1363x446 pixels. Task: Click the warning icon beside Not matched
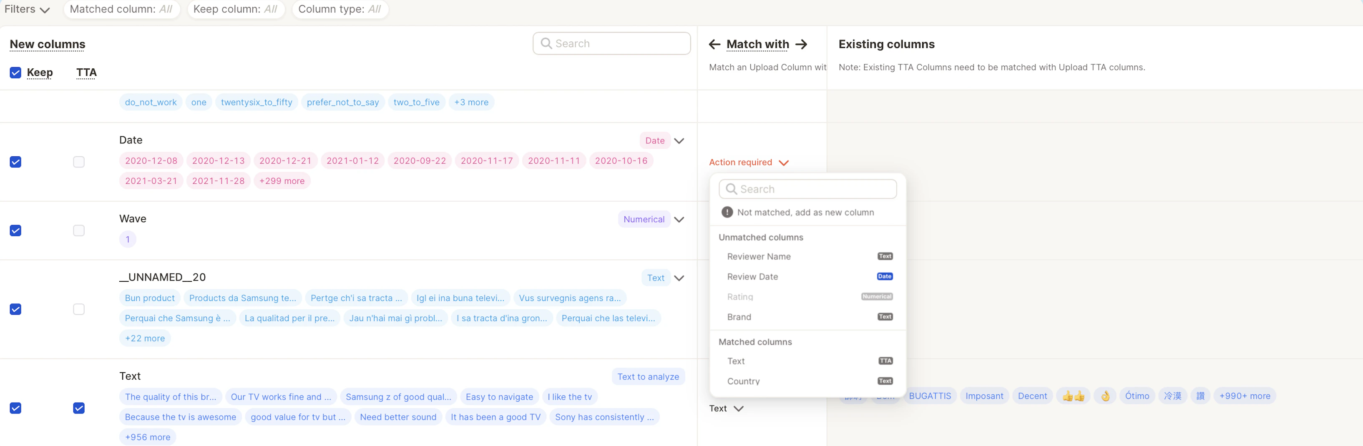[727, 212]
